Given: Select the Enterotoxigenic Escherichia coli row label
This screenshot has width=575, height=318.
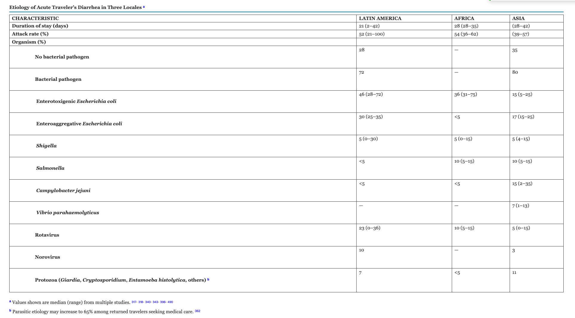Looking at the screenshot, I should point(76,101).
